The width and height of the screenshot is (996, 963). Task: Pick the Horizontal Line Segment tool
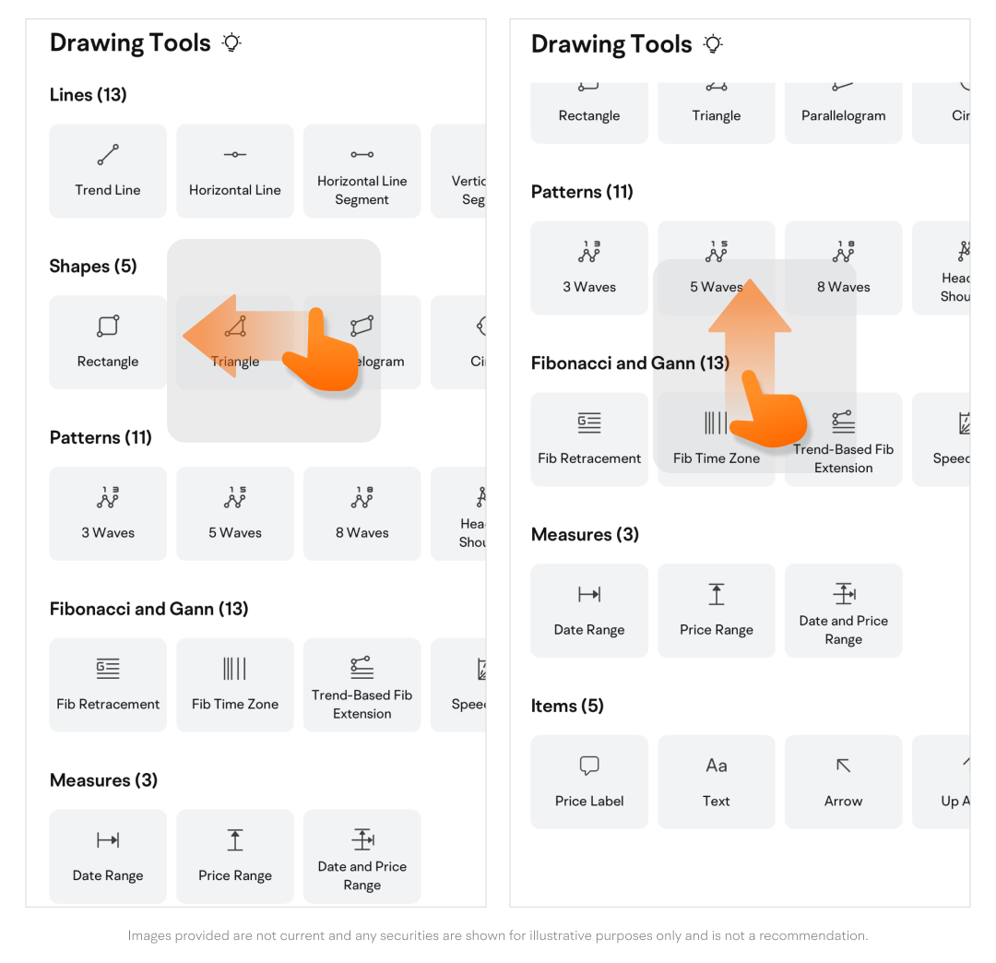(x=362, y=171)
